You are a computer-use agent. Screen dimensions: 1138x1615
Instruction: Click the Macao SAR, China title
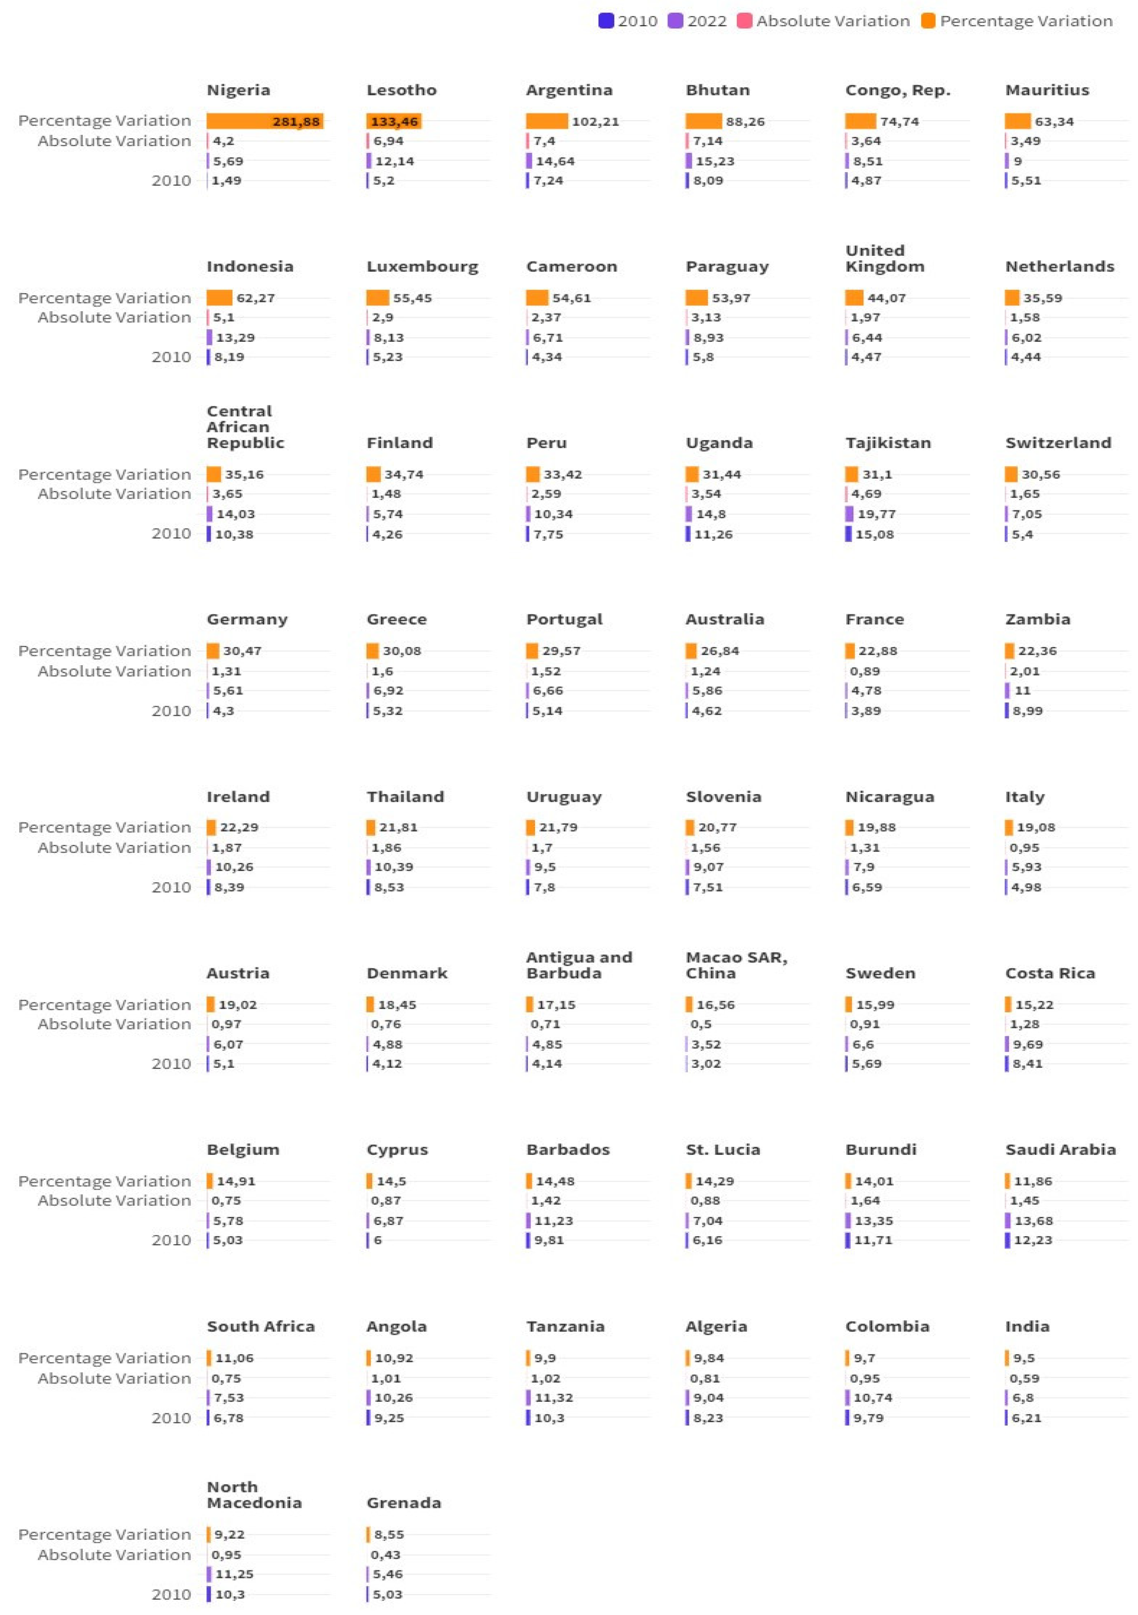pos(736,965)
